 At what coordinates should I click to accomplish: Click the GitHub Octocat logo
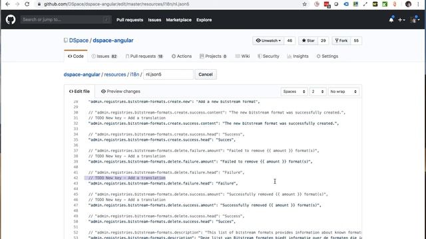(11, 19)
